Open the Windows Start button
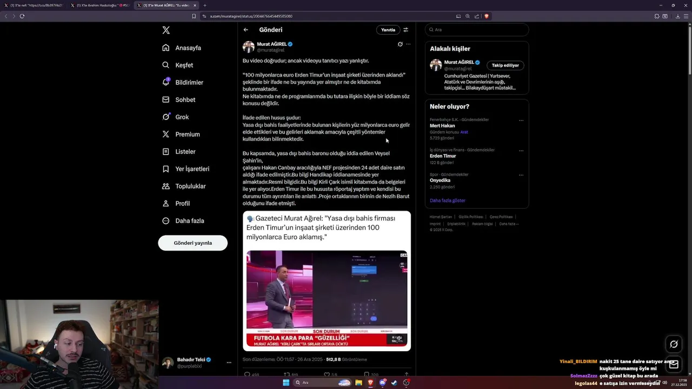Screen dimensions: 692x389 [286, 383]
